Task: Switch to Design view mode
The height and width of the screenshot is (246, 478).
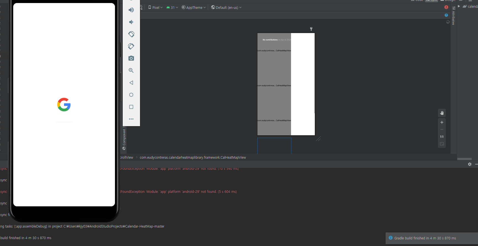Action: (448, 1)
